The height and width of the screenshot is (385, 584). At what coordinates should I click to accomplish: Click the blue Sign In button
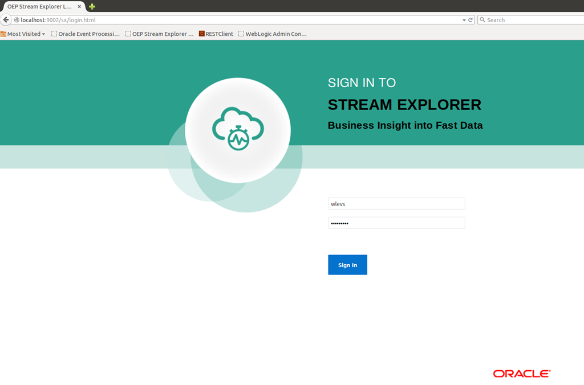(347, 265)
